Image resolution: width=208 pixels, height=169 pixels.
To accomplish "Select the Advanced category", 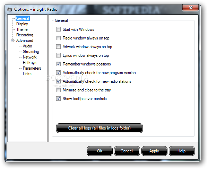I will pyautogui.click(x=25, y=41).
